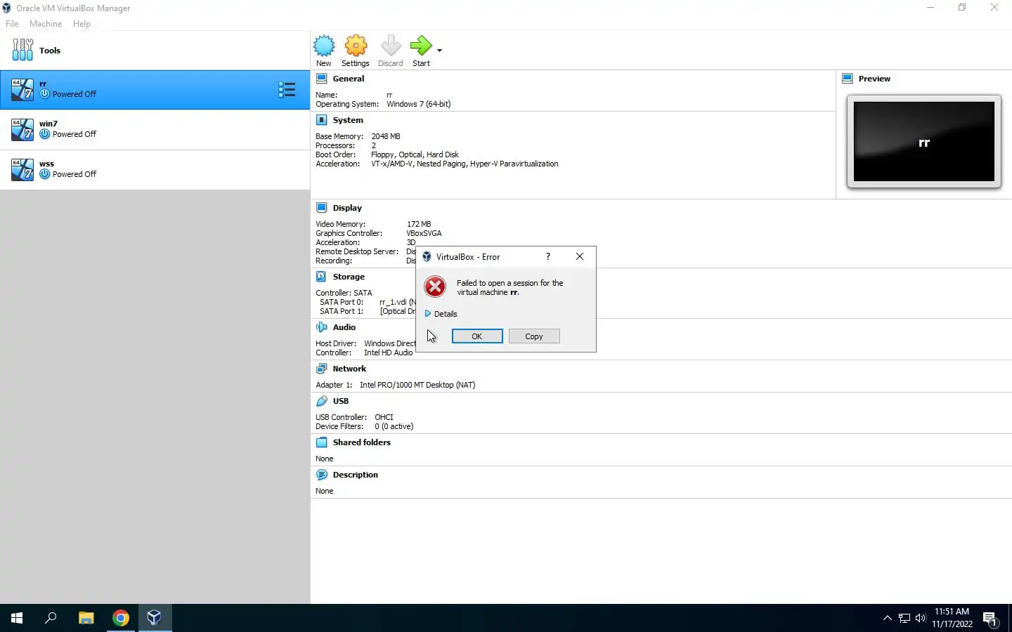Open the Audio section header link
This screenshot has width=1012, height=632.
(x=344, y=327)
